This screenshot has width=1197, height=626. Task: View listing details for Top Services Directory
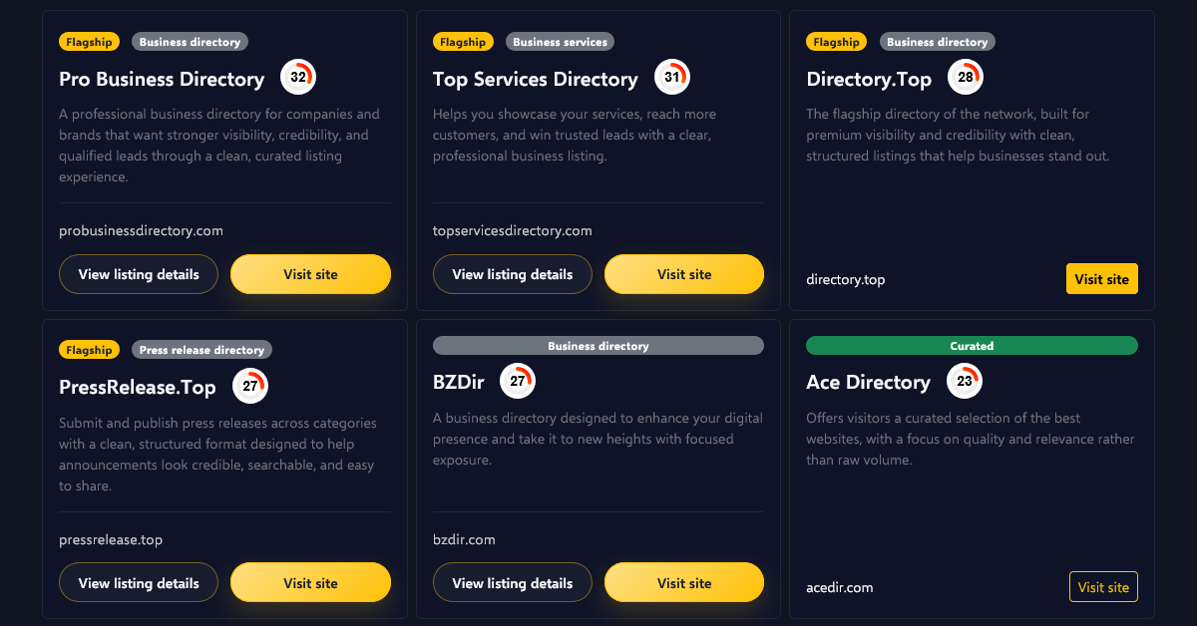pos(513,274)
